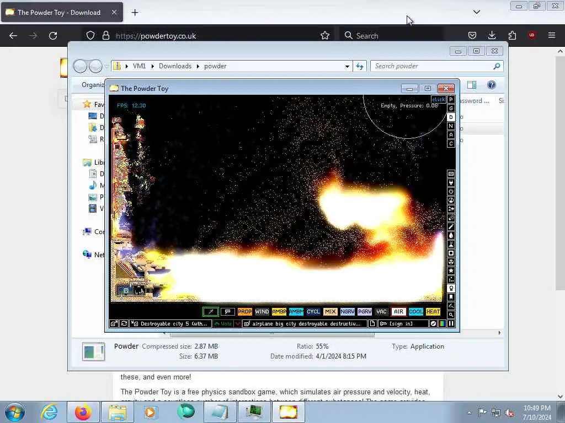
Task: Open Internet Explorer from the taskbar
Action: coord(49,412)
